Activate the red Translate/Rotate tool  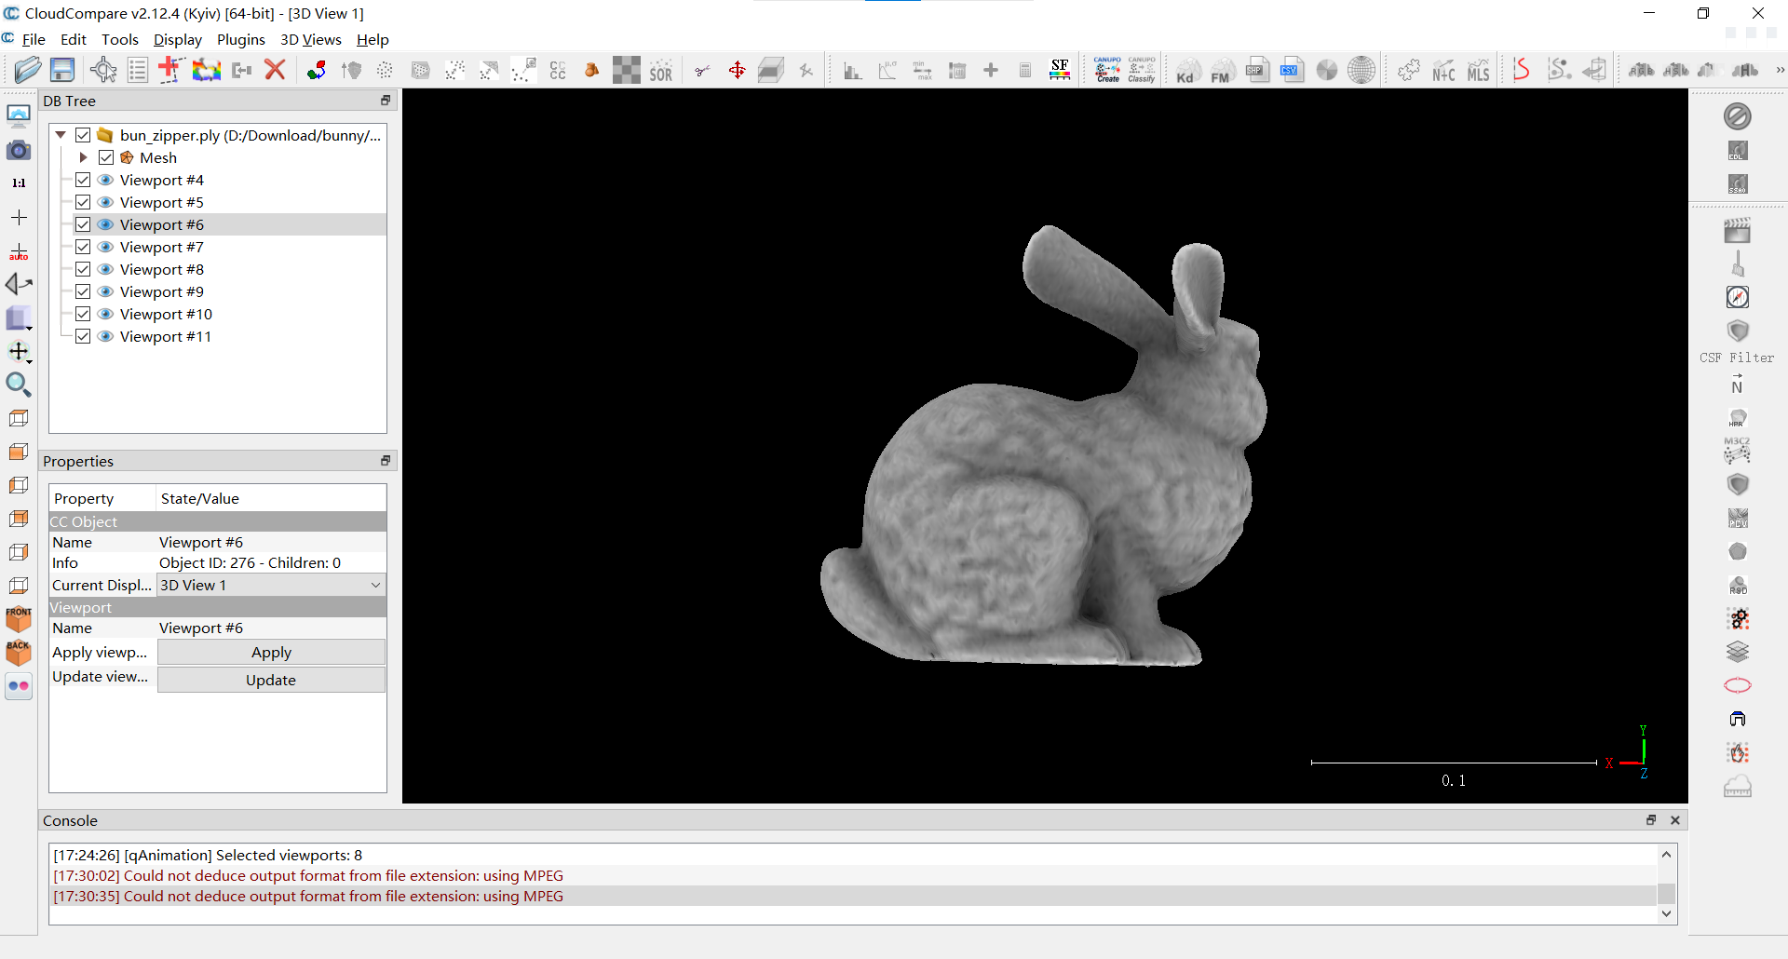pyautogui.click(x=737, y=70)
